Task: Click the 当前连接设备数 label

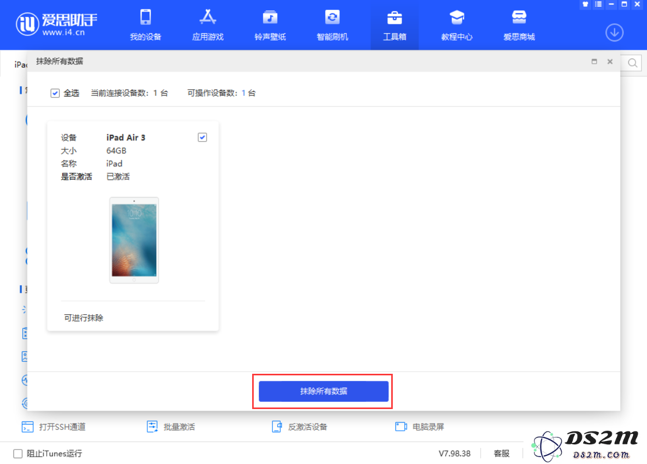Action: 120,93
